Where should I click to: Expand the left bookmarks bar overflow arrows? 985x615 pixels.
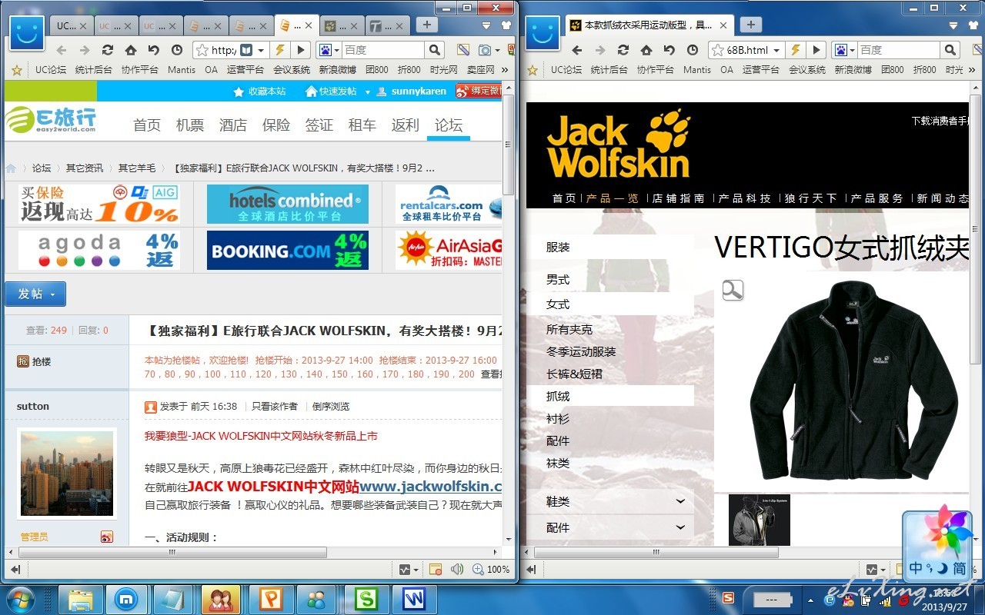tap(505, 69)
